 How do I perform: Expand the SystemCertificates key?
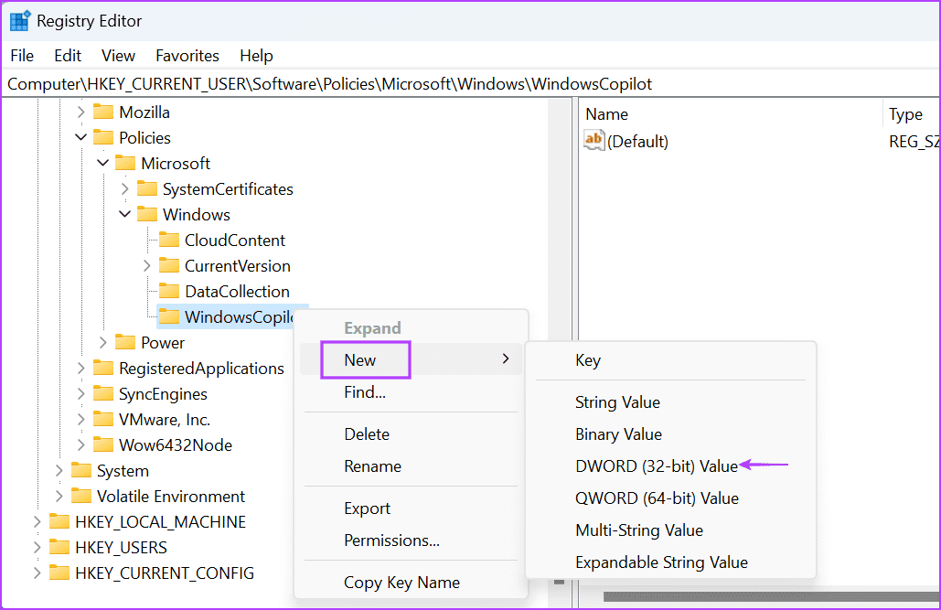(124, 189)
